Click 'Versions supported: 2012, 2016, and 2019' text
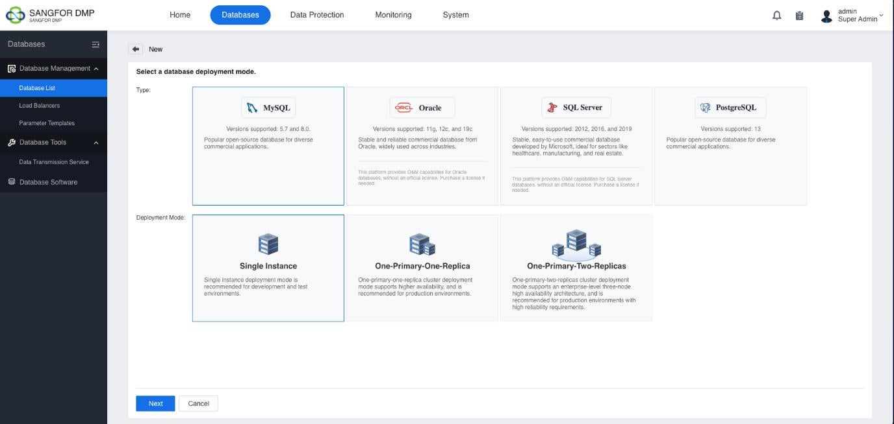Screen dimensions: 894x424 click(x=576, y=129)
